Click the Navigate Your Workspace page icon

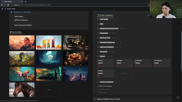pyautogui.click(x=11, y=12)
